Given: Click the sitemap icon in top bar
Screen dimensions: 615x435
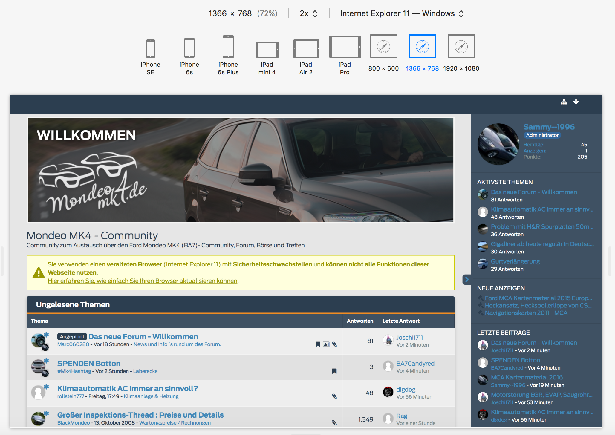Looking at the screenshot, I should pos(564,102).
